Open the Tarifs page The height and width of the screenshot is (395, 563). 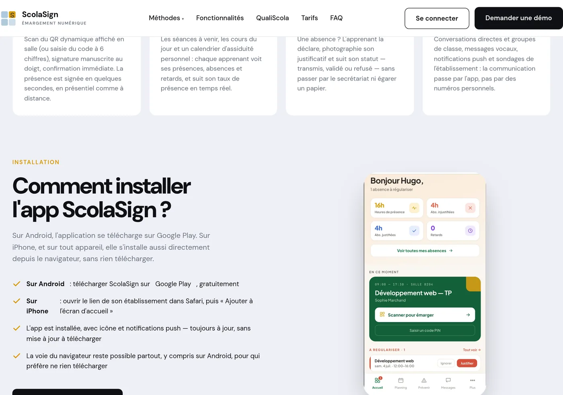(309, 18)
